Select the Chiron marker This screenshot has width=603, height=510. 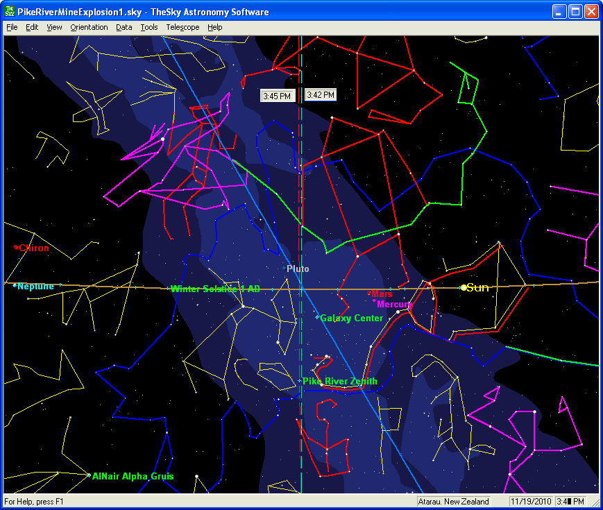(16, 247)
